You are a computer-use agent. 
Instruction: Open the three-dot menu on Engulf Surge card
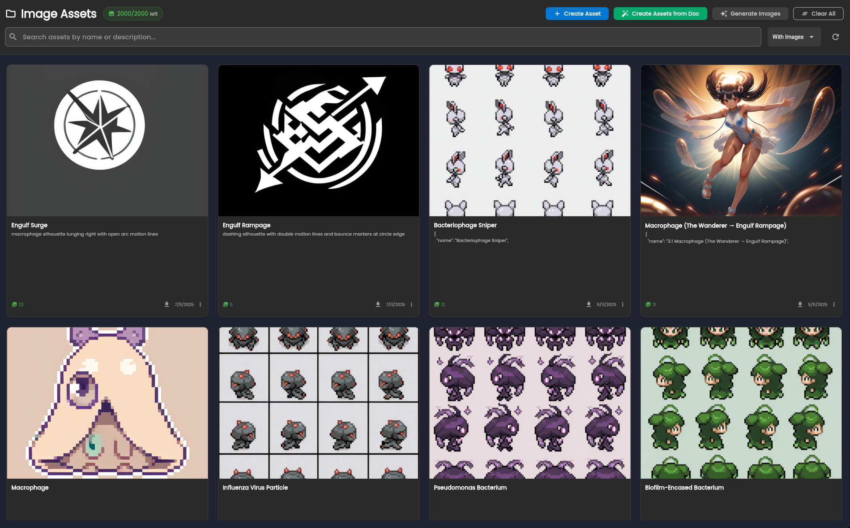(x=200, y=304)
